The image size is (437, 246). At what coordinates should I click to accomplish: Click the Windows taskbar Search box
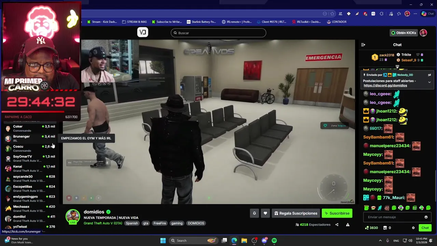(x=194, y=241)
